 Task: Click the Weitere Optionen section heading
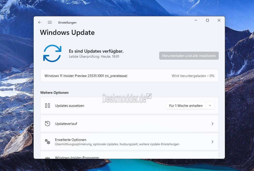click(x=54, y=93)
